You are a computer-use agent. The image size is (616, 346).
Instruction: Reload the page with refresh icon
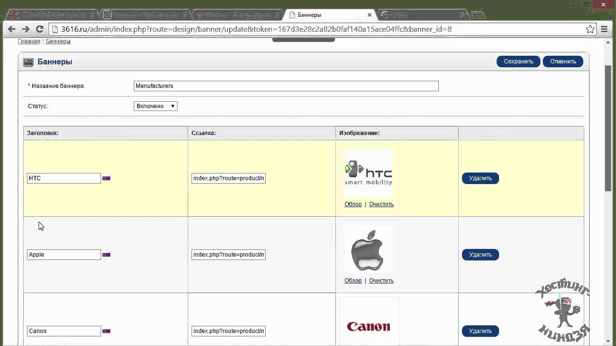40,29
